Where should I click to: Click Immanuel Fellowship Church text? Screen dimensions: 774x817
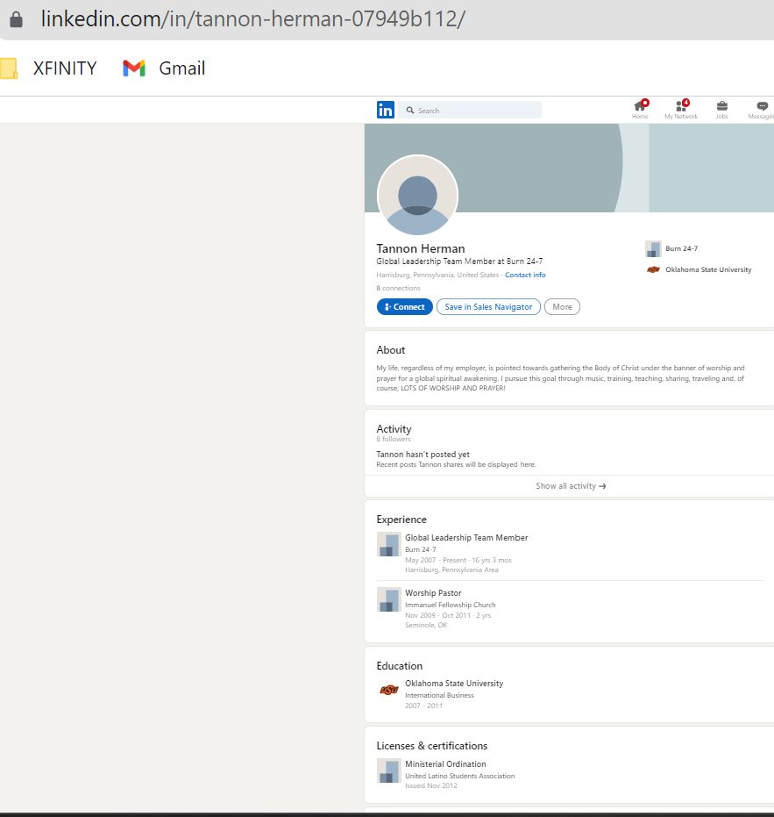451,605
